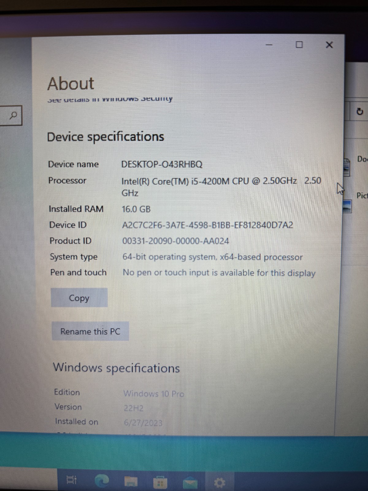Click the refresh icon in the background window
368x491 pixels.
(360, 111)
